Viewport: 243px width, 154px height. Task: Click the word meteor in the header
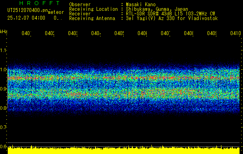[56, 12]
